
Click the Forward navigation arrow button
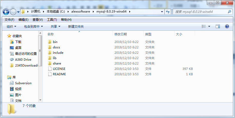[x=13, y=12]
